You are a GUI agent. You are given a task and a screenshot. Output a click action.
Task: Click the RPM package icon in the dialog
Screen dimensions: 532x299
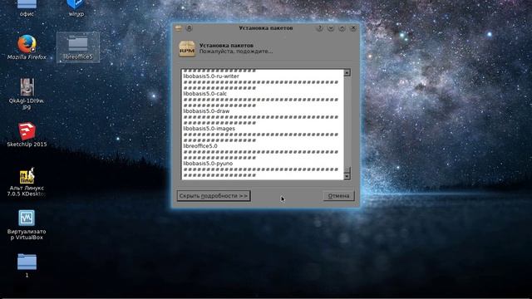(187, 48)
